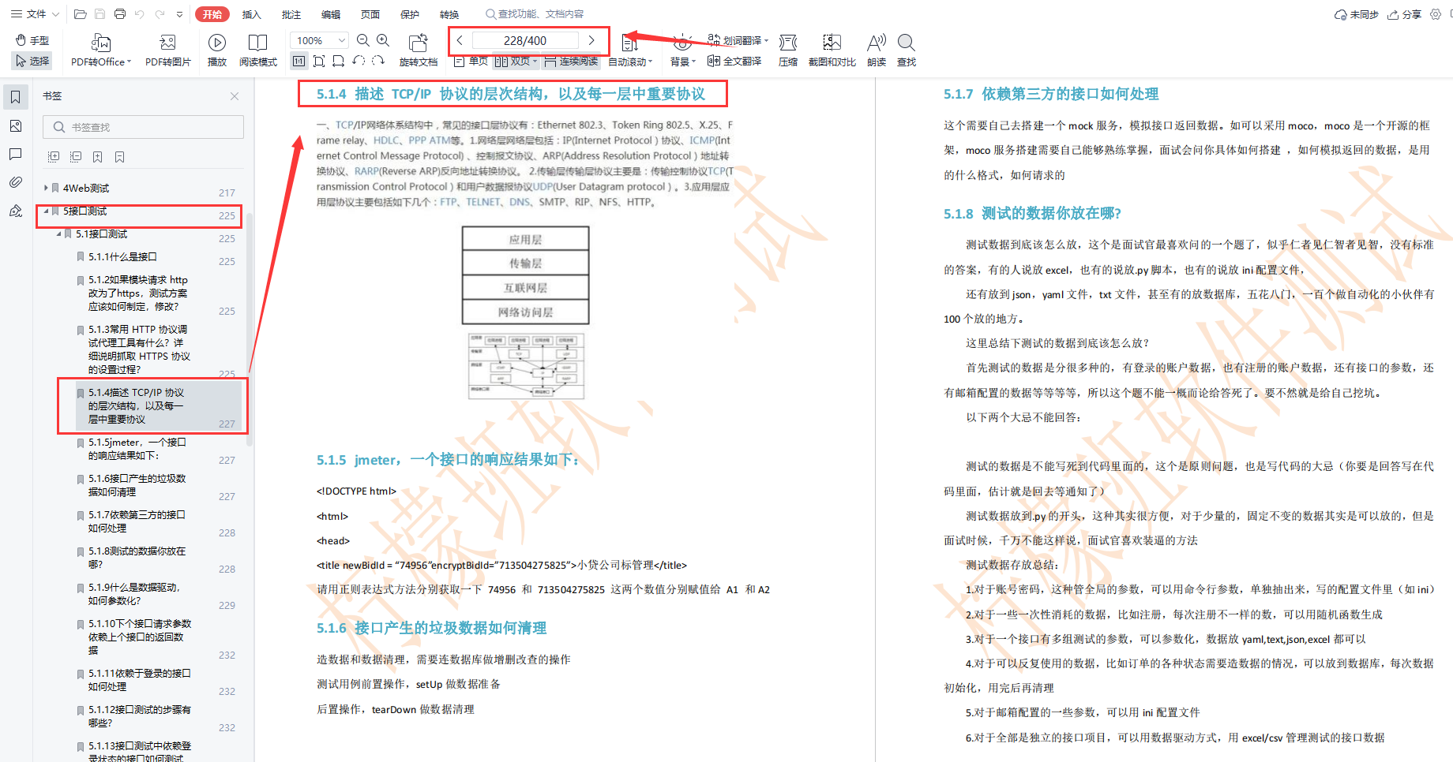Click the search functions box (查找功能)
1453x762 pixels.
click(x=535, y=14)
